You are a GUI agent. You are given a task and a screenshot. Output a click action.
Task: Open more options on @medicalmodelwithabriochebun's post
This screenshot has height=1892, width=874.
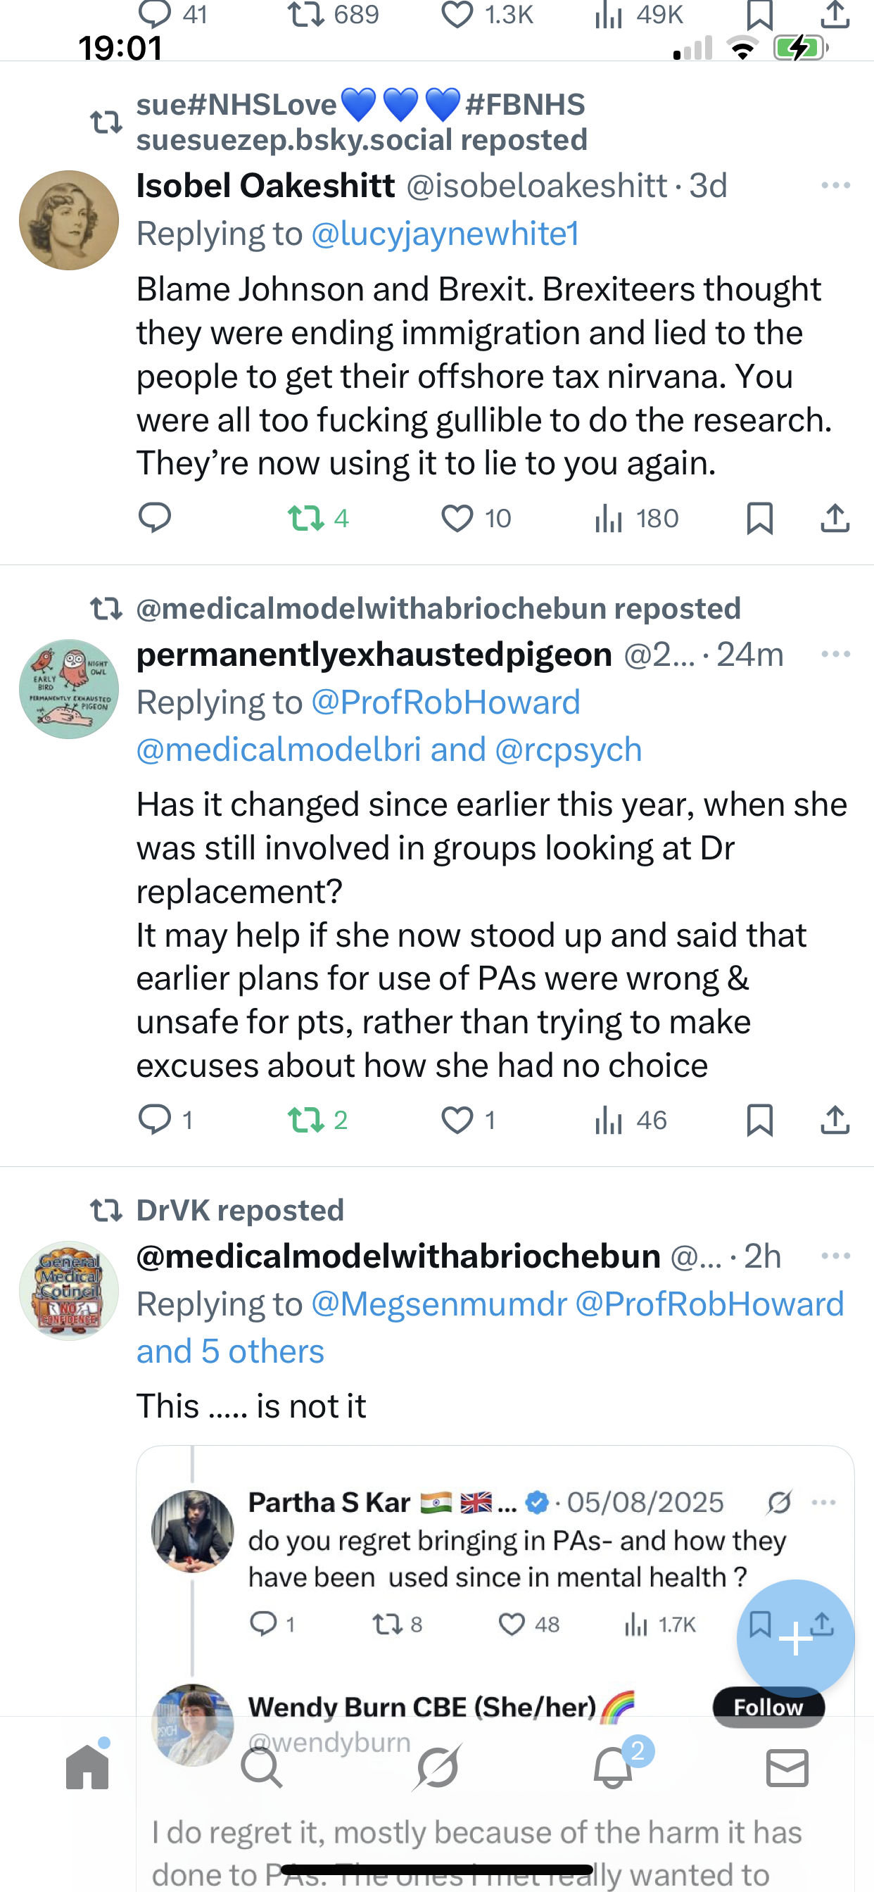pos(835,1256)
